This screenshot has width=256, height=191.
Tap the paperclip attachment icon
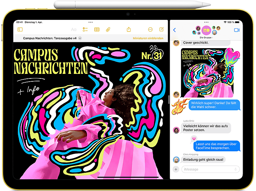point(108,30)
